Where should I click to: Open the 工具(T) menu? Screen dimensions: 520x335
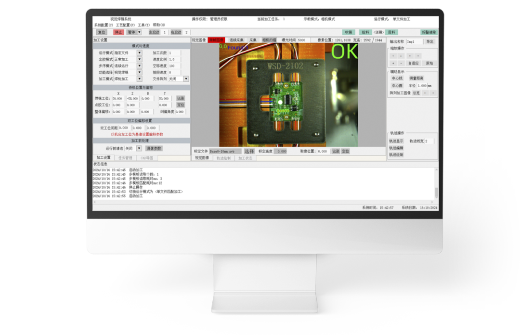coord(143,25)
